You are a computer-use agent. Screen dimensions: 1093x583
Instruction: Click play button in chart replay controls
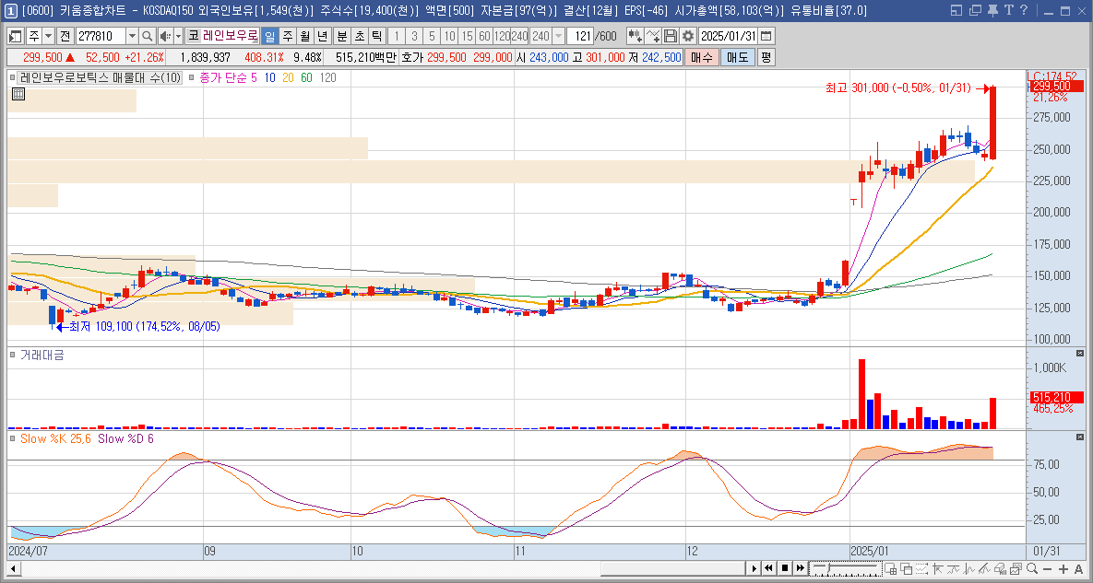(x=754, y=569)
